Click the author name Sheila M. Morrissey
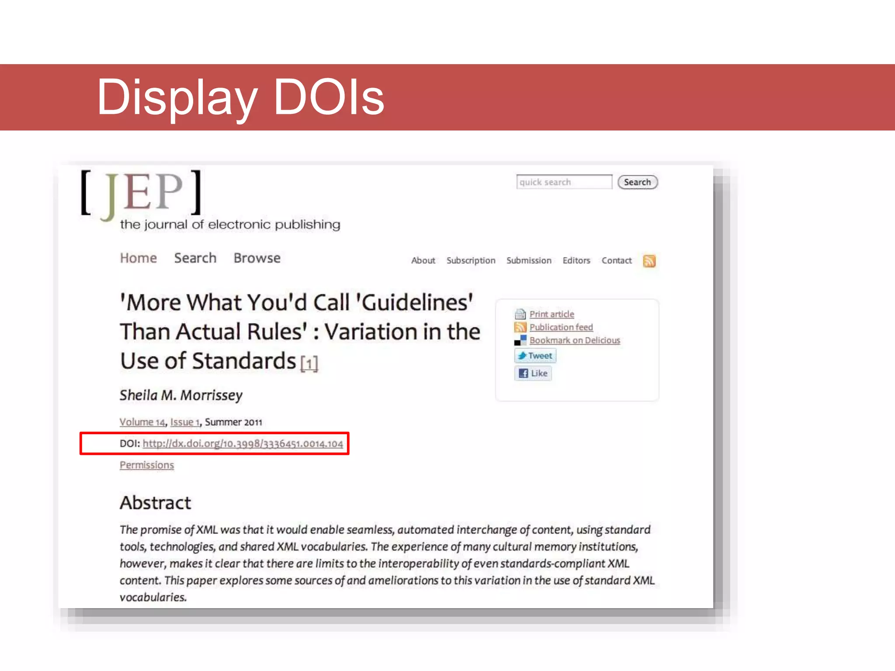This screenshot has width=895, height=671. pyautogui.click(x=181, y=395)
